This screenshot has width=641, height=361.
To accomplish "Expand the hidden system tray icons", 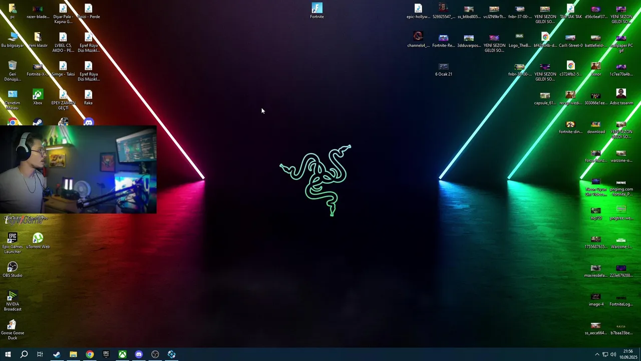I will tap(597, 354).
